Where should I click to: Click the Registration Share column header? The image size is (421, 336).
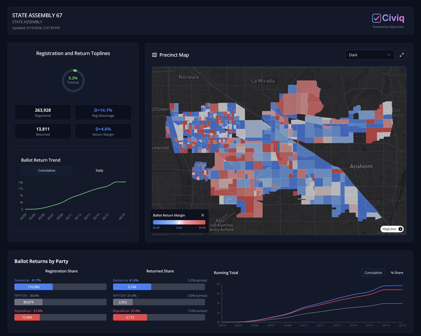click(61, 271)
